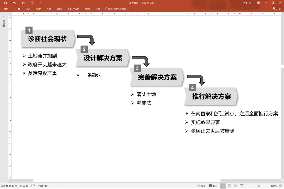Switch to Slide Sorter view
Viewport: 284px width, 189px height.
[229, 186]
